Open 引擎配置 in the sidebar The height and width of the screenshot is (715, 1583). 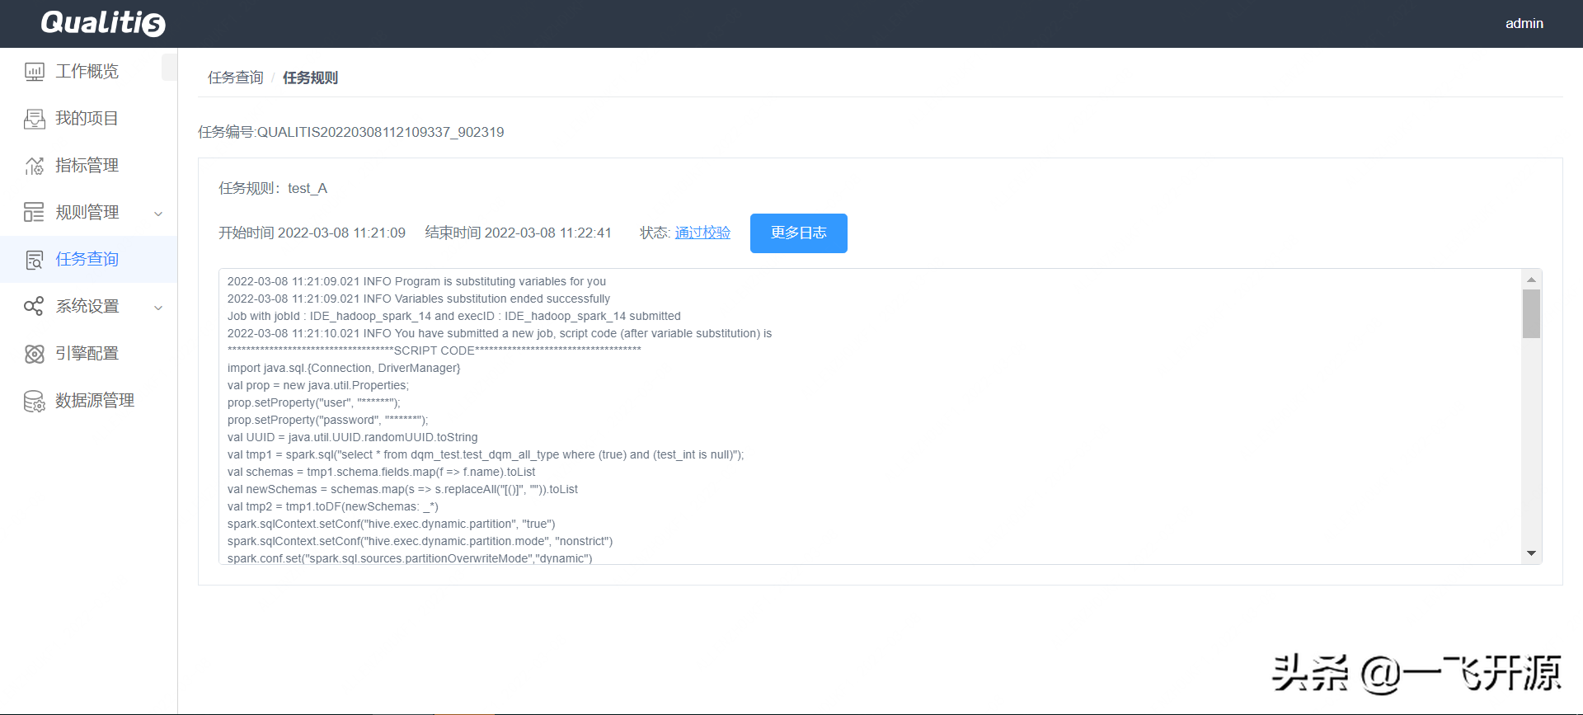(x=88, y=354)
